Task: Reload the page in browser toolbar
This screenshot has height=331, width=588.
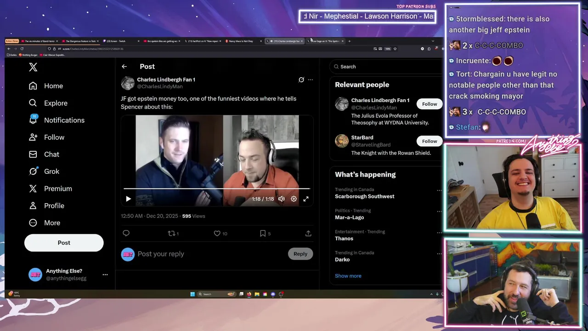Action: [22, 49]
